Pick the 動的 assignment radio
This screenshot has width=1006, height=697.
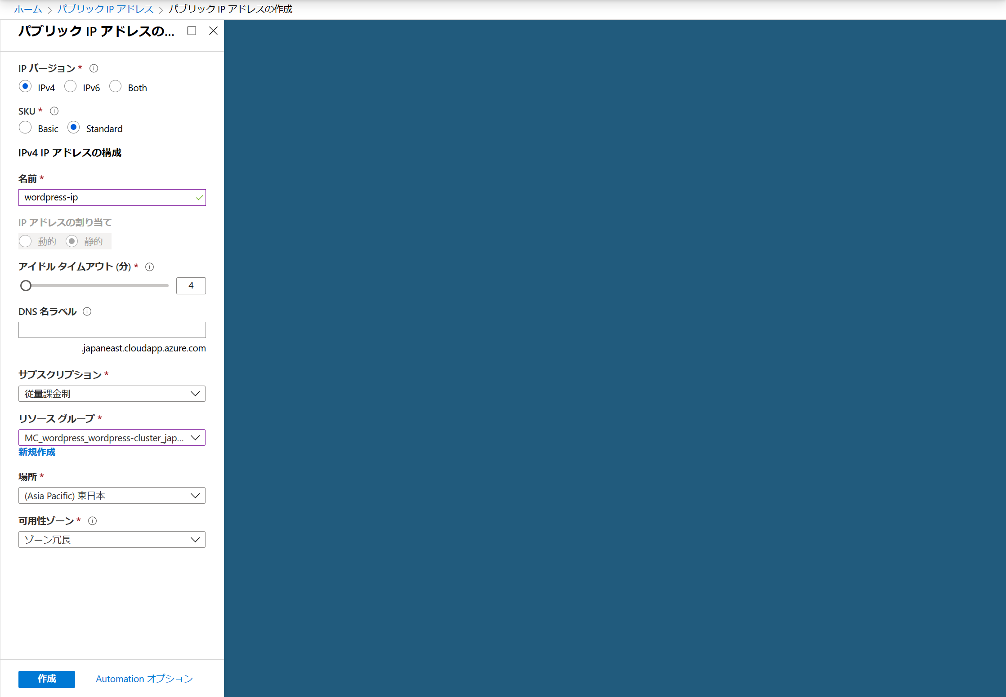(25, 241)
